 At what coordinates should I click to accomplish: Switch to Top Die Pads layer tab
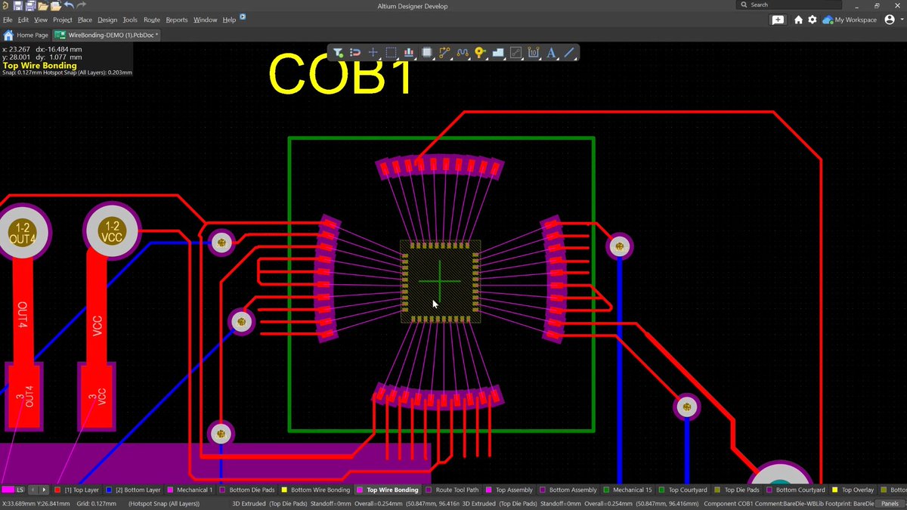point(736,490)
